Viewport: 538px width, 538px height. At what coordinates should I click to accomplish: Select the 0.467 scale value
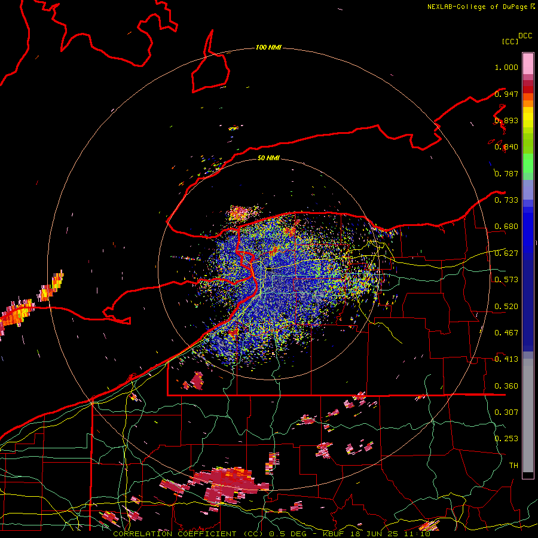tap(506, 333)
